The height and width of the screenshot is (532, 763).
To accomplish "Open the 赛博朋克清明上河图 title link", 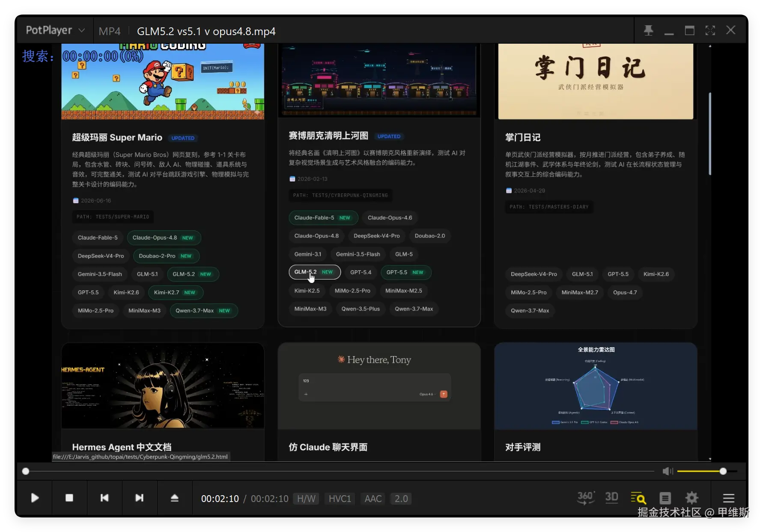I will pos(328,136).
